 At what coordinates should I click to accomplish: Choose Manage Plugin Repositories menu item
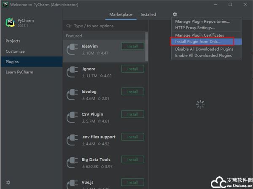pos(207,22)
